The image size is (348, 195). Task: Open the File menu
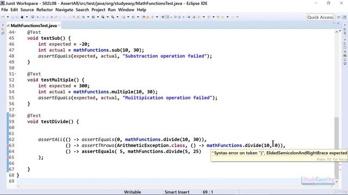tap(4, 10)
